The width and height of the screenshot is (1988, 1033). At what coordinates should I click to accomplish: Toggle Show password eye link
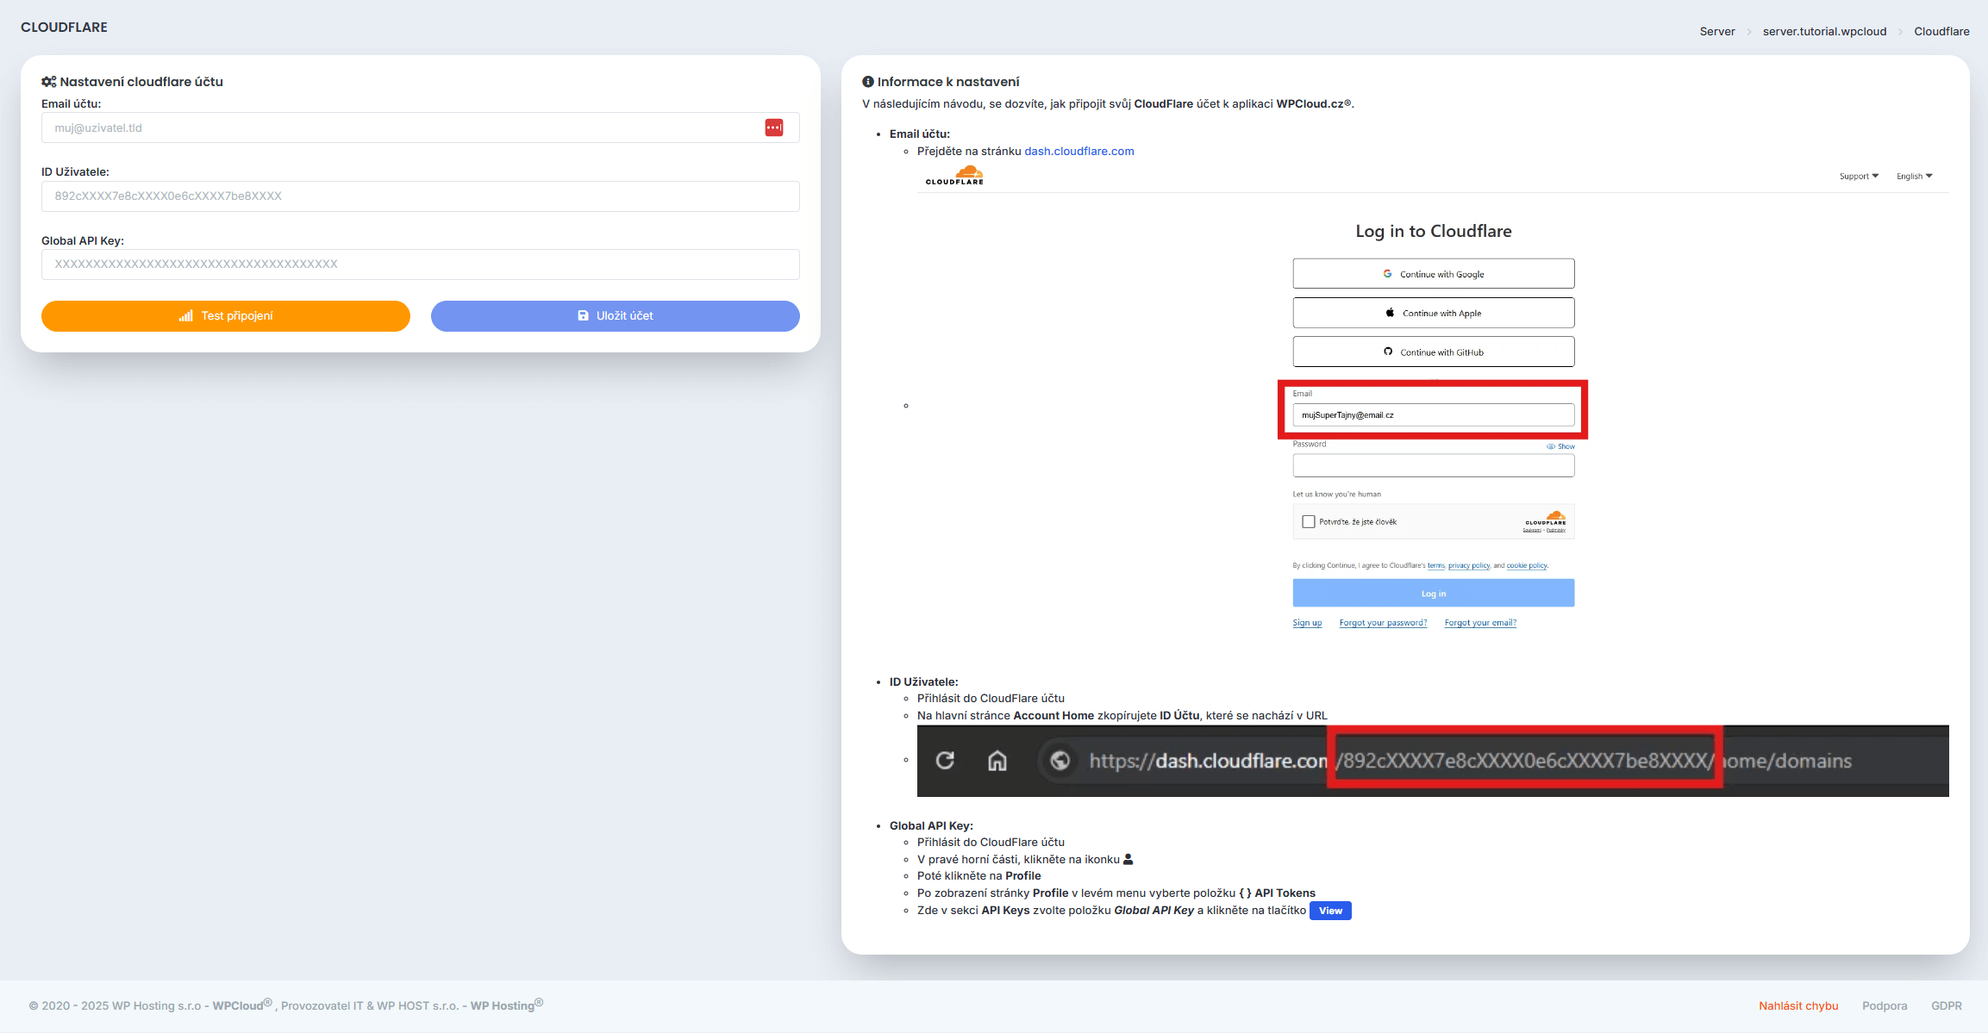point(1560,446)
